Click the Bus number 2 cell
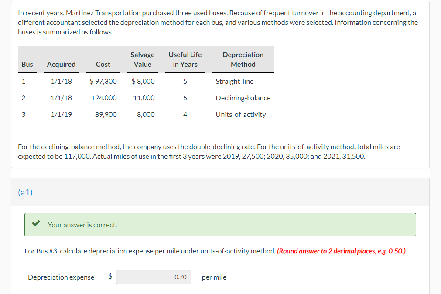Image resolution: width=441 pixels, height=294 pixels. pos(24,98)
